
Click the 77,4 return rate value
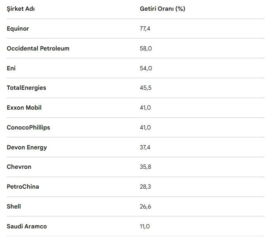click(x=146, y=29)
